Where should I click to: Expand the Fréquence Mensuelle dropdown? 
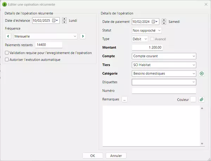pos(75,36)
